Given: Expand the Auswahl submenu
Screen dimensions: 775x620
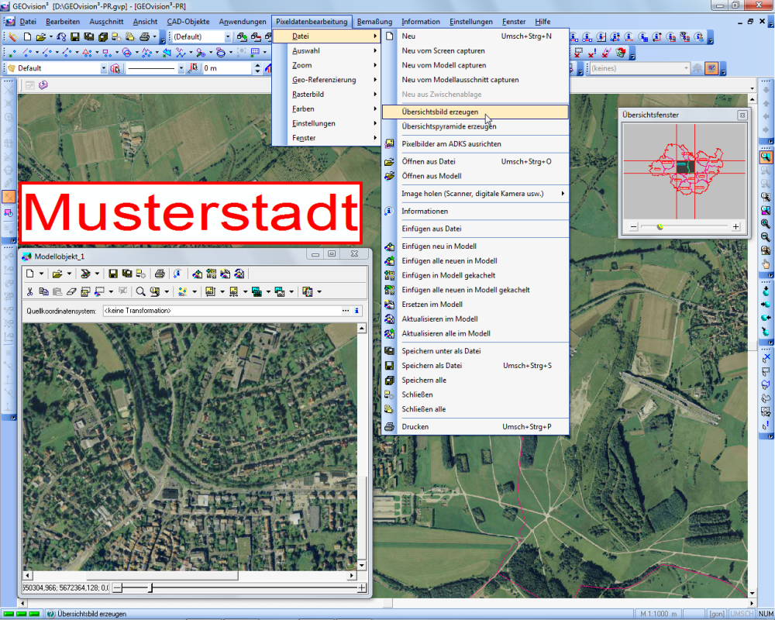Looking at the screenshot, I should click(327, 50).
